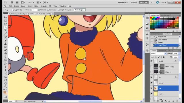Open the Opacity slider arrow
Screen dimensions: 184x103
coord(179,54)
